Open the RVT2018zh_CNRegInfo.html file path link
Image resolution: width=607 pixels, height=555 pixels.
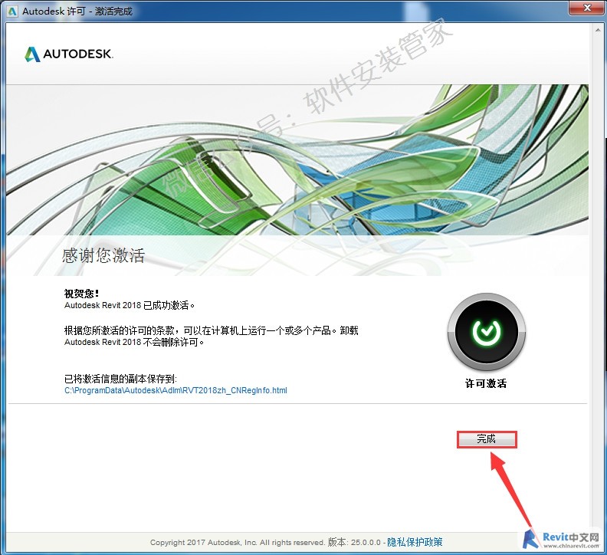[x=176, y=390]
